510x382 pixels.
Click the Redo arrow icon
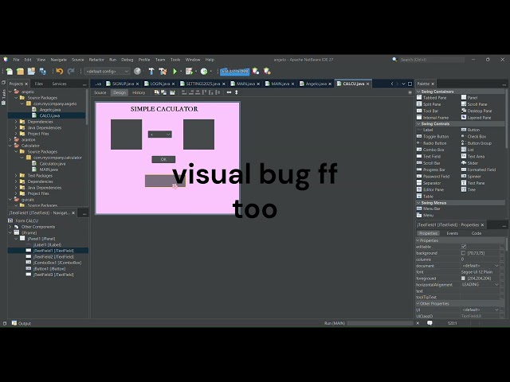pos(71,71)
